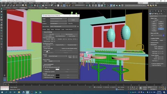Screen dimensions: 167x94
Task: Switch to the Scene tab in Render Setup
Action: [x=48, y=30]
